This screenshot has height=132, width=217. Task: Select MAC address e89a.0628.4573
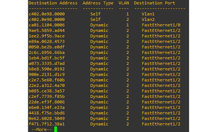pos(47,41)
